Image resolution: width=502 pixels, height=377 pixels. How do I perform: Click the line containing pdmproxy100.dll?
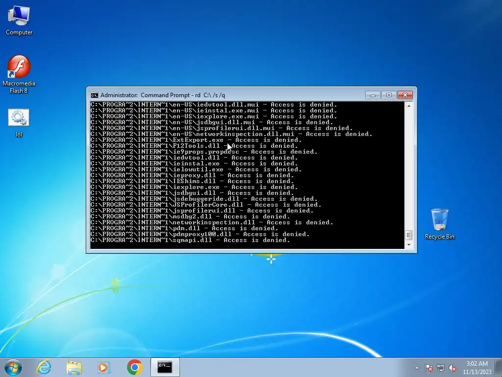(200, 234)
